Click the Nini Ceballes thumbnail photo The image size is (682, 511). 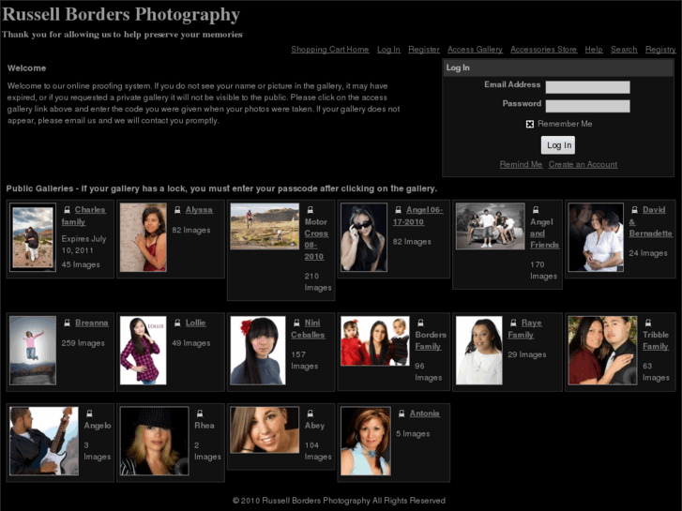pos(258,351)
